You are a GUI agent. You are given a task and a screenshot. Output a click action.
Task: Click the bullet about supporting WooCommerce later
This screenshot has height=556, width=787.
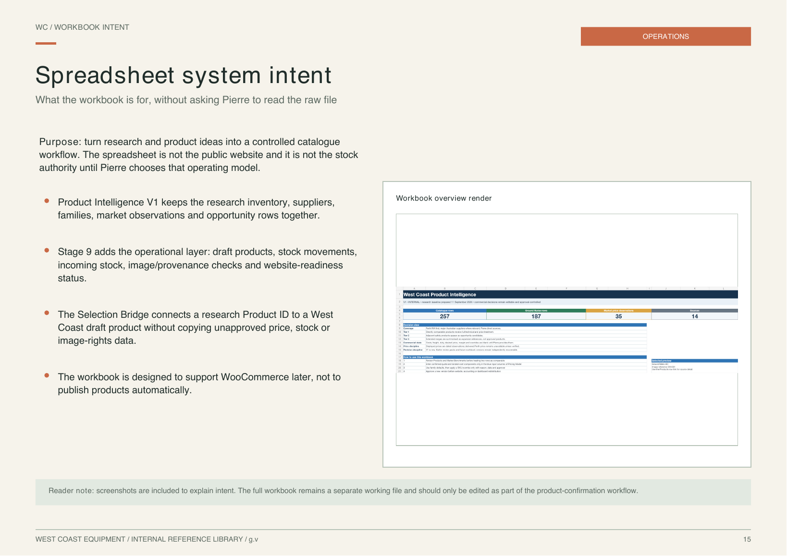click(199, 384)
